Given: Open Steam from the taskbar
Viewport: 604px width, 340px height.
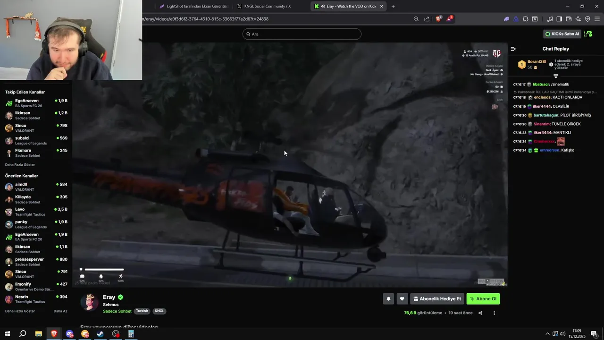Looking at the screenshot, I should (100, 334).
